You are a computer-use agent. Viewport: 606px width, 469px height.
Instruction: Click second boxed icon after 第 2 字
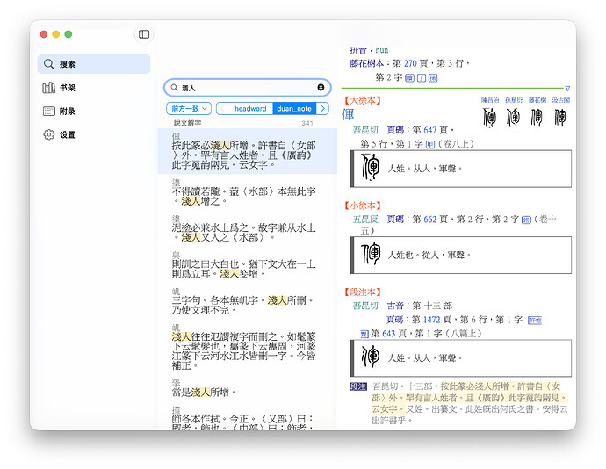point(422,78)
